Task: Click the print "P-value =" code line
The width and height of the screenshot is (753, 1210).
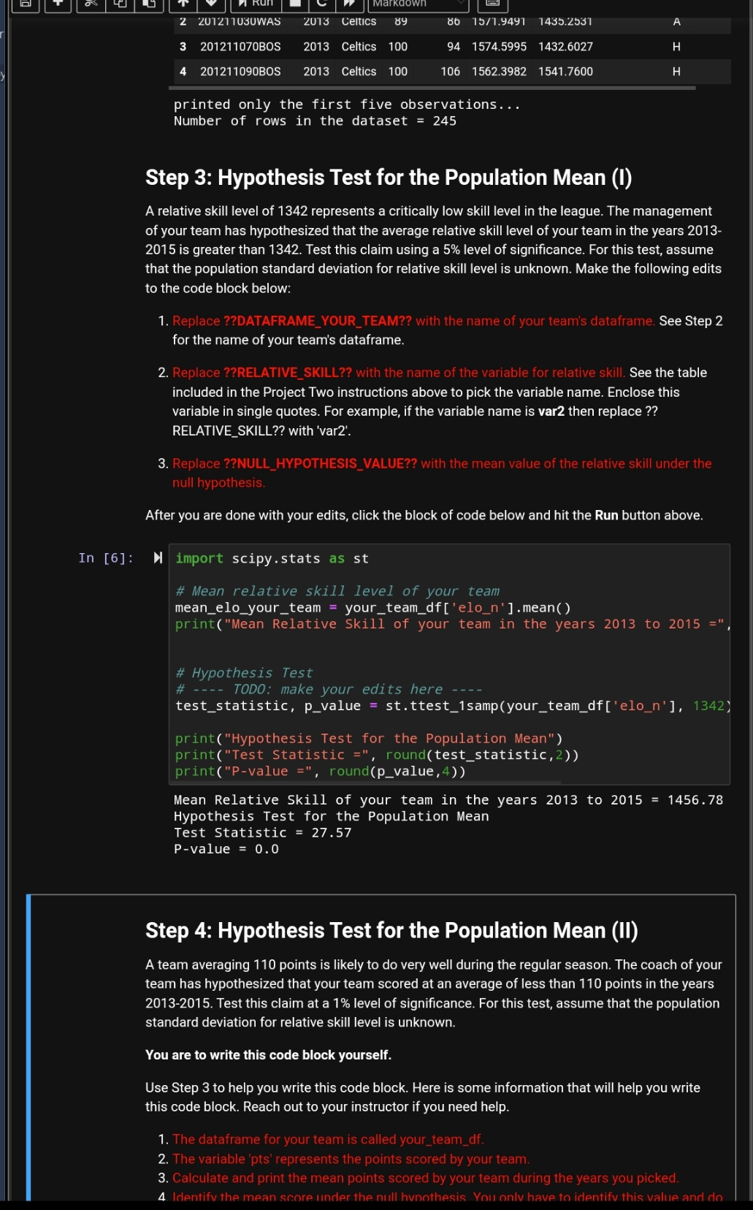Action: (320, 771)
